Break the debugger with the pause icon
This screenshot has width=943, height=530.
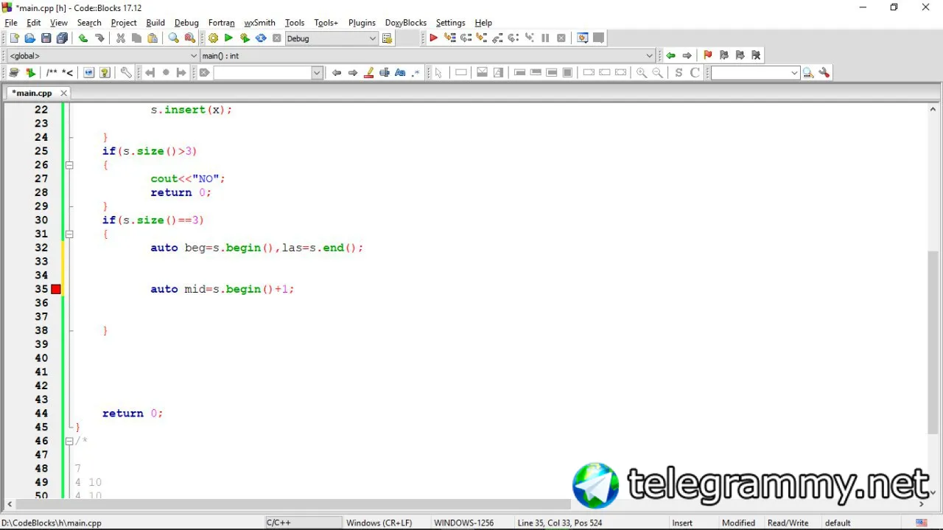pyautogui.click(x=545, y=38)
